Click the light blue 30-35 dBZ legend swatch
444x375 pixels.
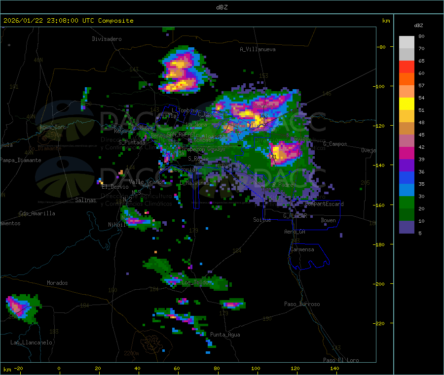407,190
